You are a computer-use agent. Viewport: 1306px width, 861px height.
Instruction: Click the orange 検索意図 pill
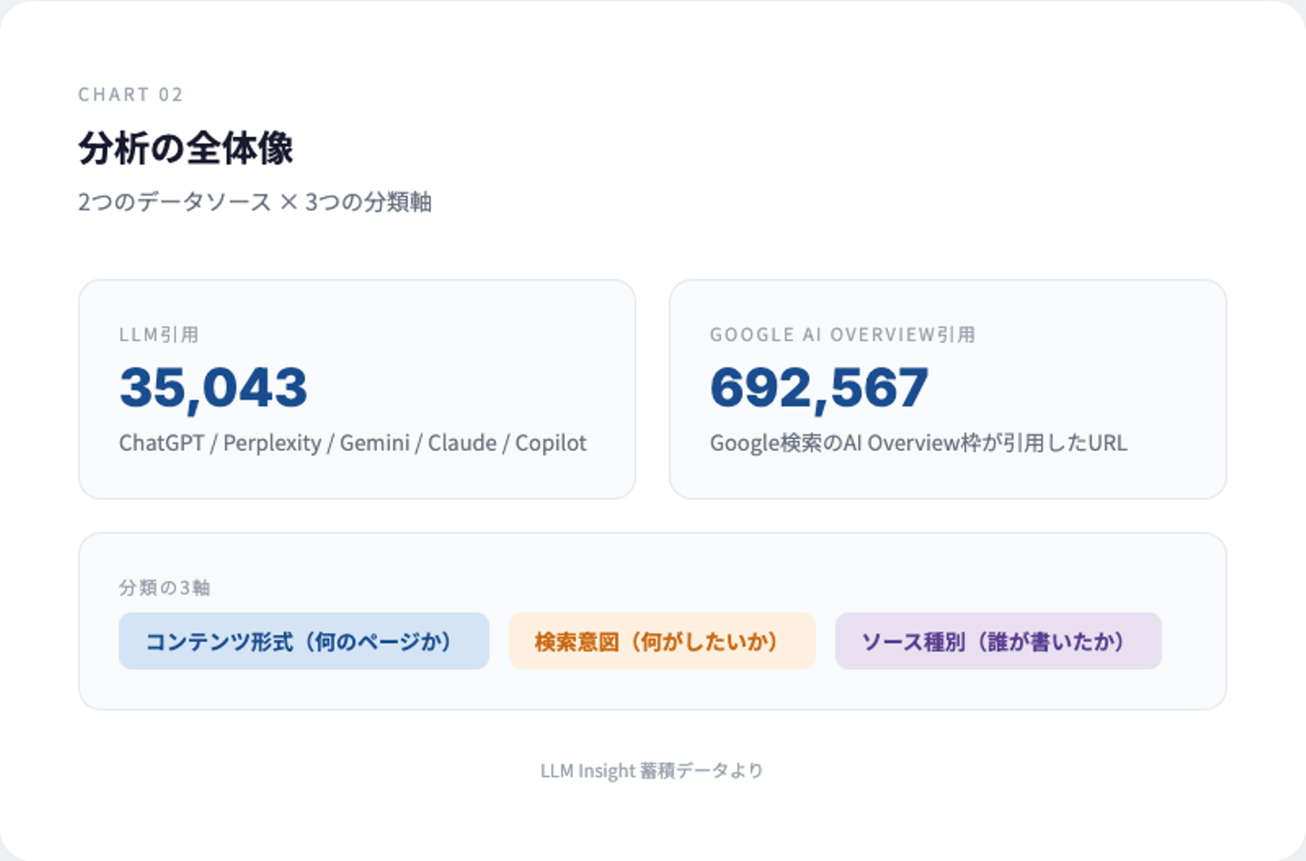(x=661, y=641)
